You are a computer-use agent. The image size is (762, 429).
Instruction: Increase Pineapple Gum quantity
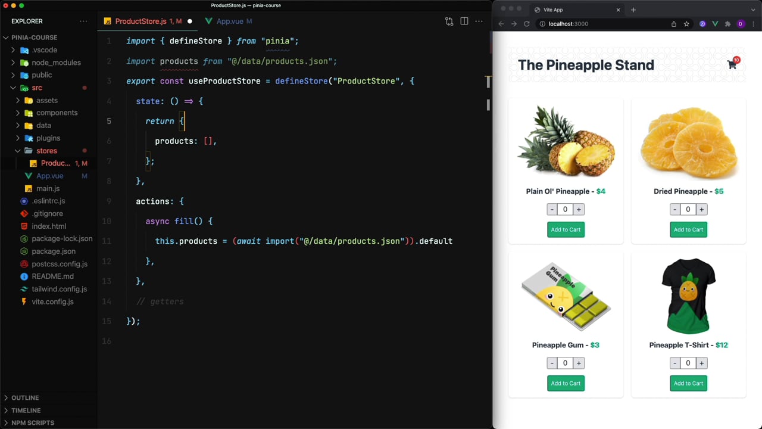[579, 363]
